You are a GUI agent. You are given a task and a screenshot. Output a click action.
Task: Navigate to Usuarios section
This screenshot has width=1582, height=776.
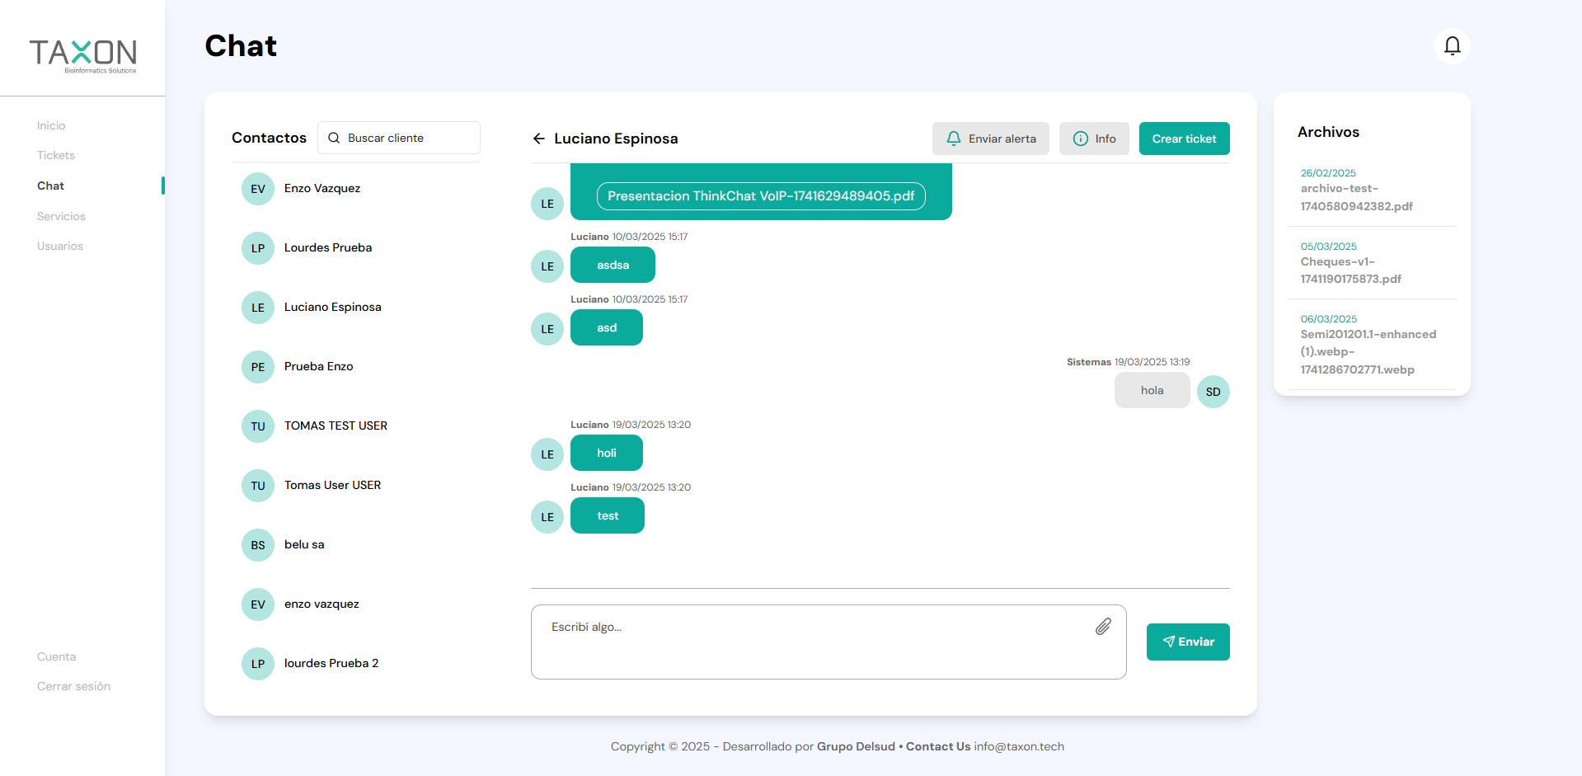click(60, 246)
